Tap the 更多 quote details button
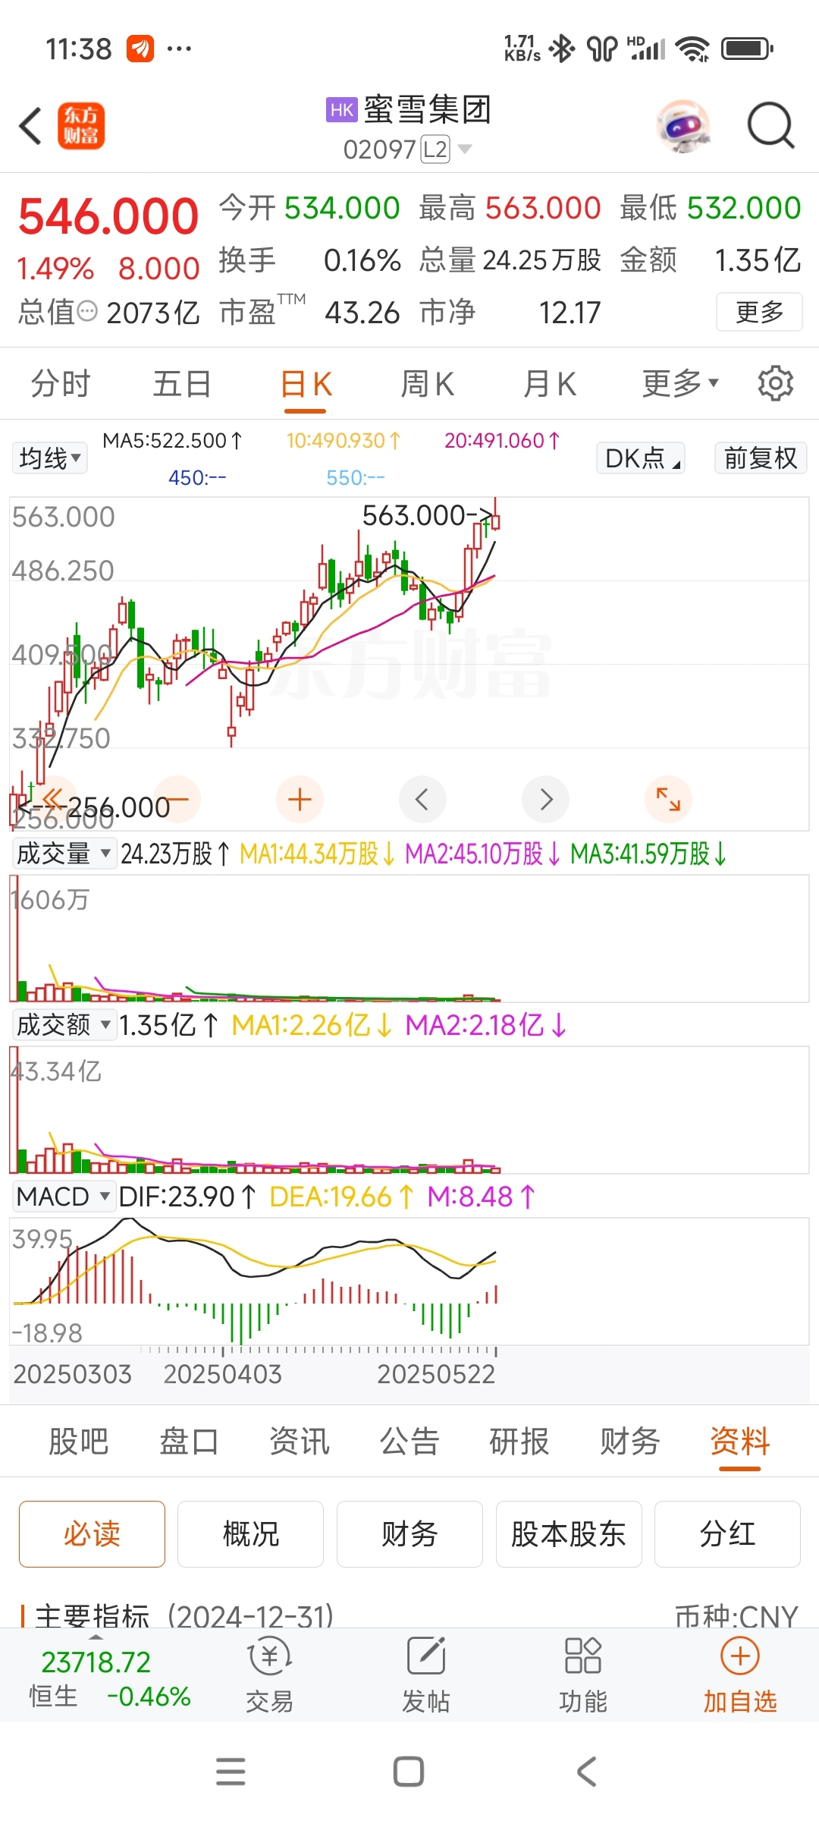The height and width of the screenshot is (1821, 819). click(x=759, y=312)
